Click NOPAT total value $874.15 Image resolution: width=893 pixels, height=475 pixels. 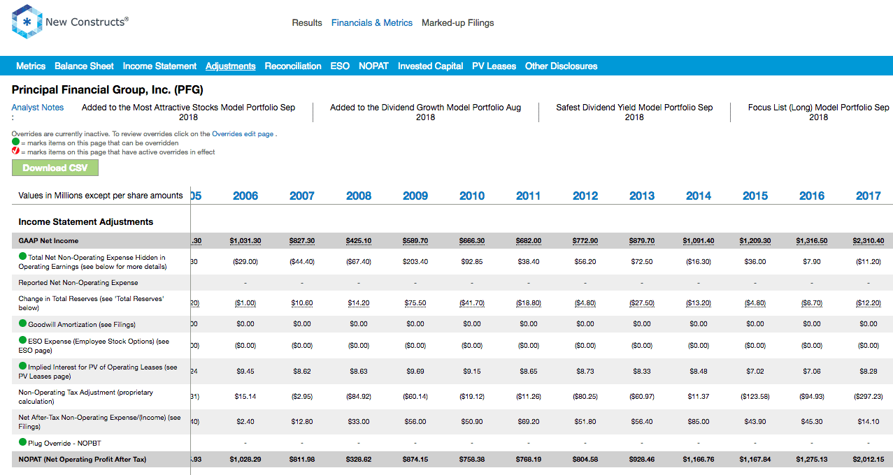(415, 460)
